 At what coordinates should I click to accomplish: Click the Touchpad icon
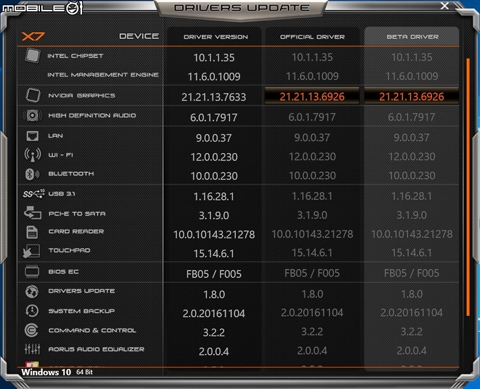tap(31, 251)
